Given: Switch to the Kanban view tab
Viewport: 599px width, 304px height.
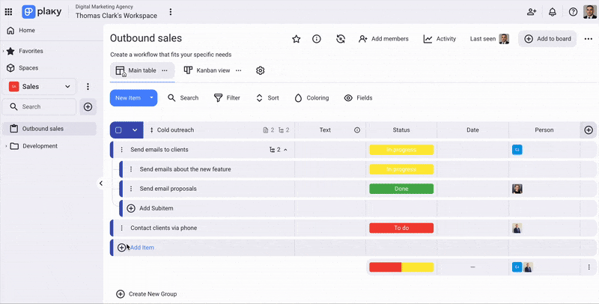Looking at the screenshot, I should point(207,70).
